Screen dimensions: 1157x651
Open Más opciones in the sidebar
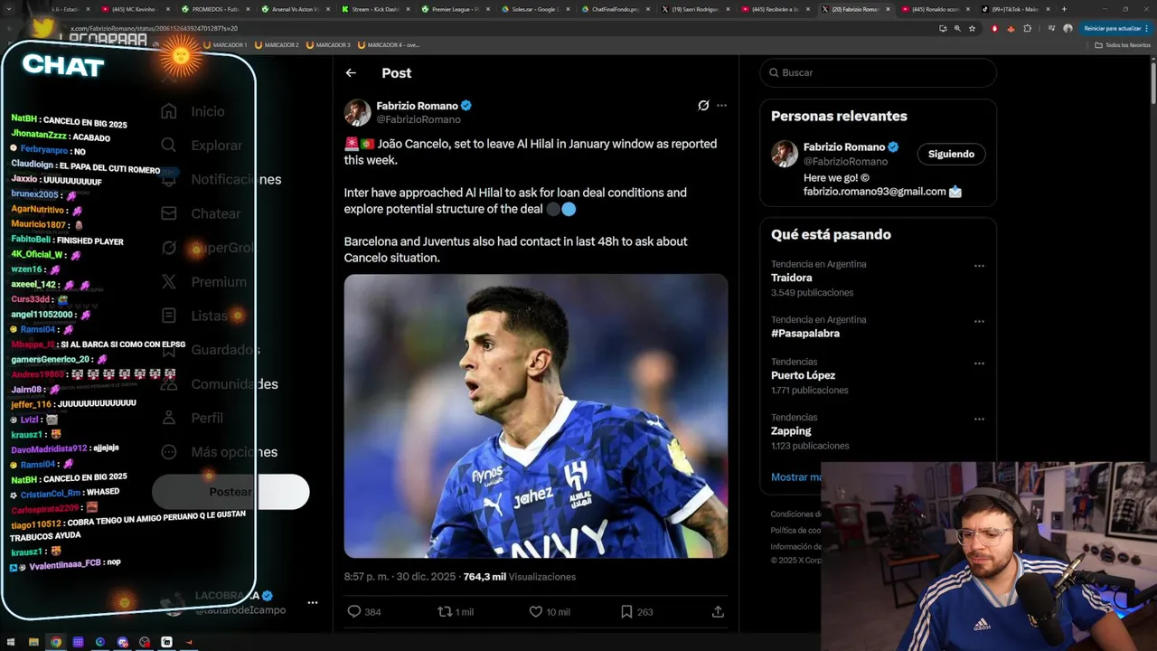219,452
